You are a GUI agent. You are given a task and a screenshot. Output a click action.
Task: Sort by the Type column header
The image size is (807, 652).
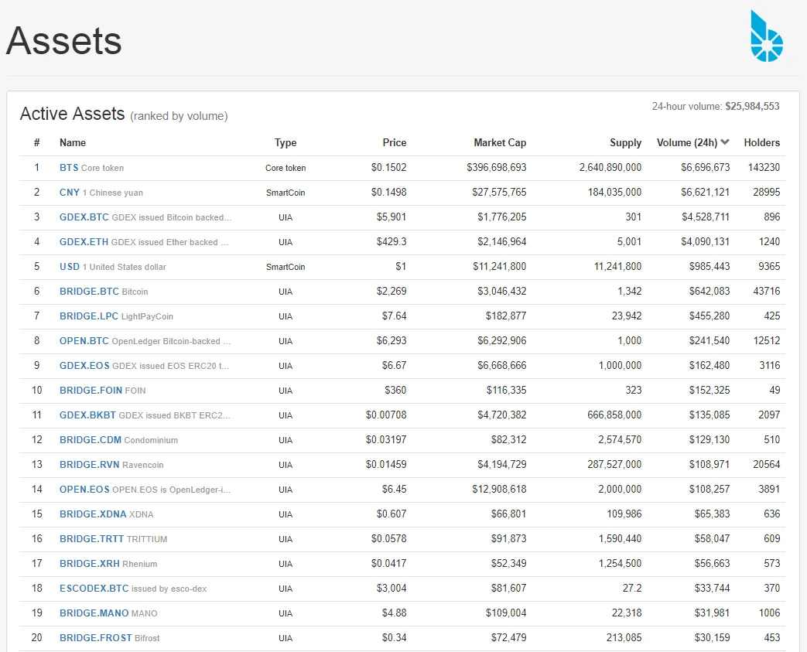point(286,142)
